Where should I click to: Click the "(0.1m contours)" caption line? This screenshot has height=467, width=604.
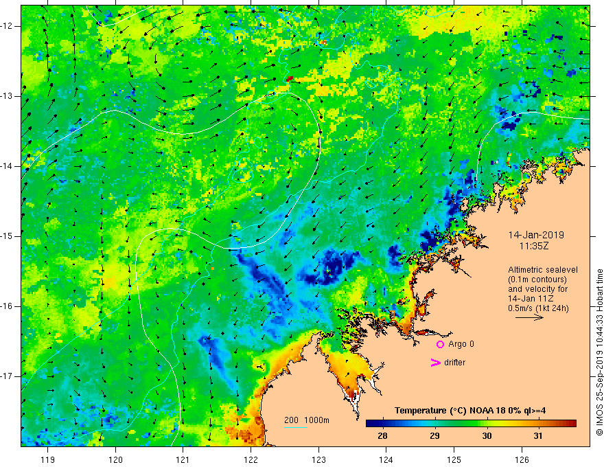click(537, 280)
